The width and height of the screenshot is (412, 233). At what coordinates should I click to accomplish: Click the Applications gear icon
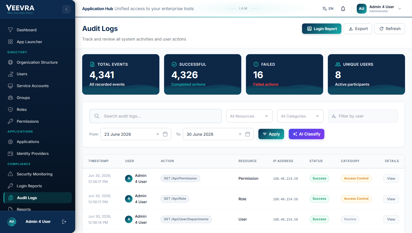tap(10, 142)
